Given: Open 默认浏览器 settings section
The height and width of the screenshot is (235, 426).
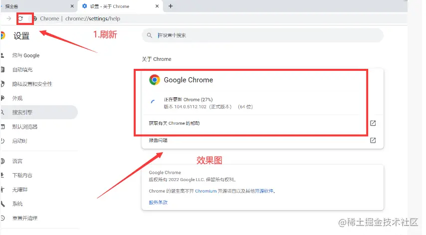Looking at the screenshot, I should (x=25, y=127).
